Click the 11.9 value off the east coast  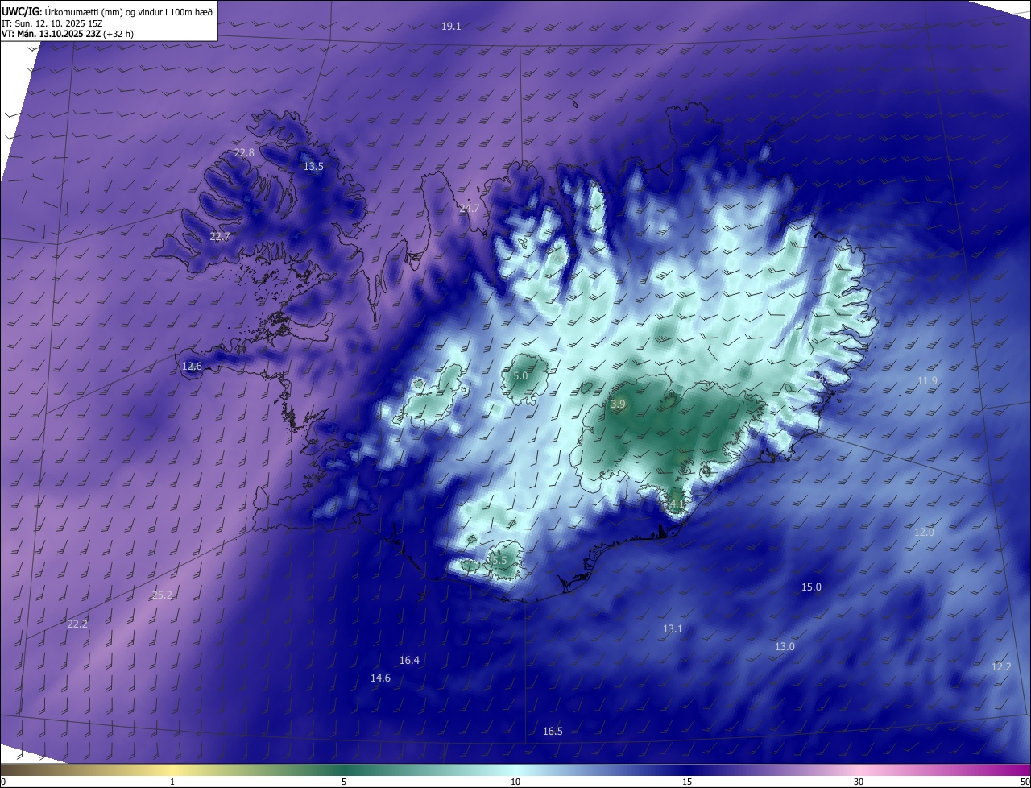coord(927,381)
